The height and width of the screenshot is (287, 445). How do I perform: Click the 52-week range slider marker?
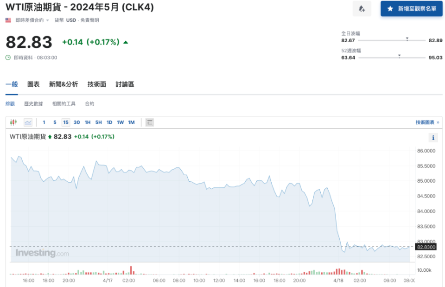(399, 56)
